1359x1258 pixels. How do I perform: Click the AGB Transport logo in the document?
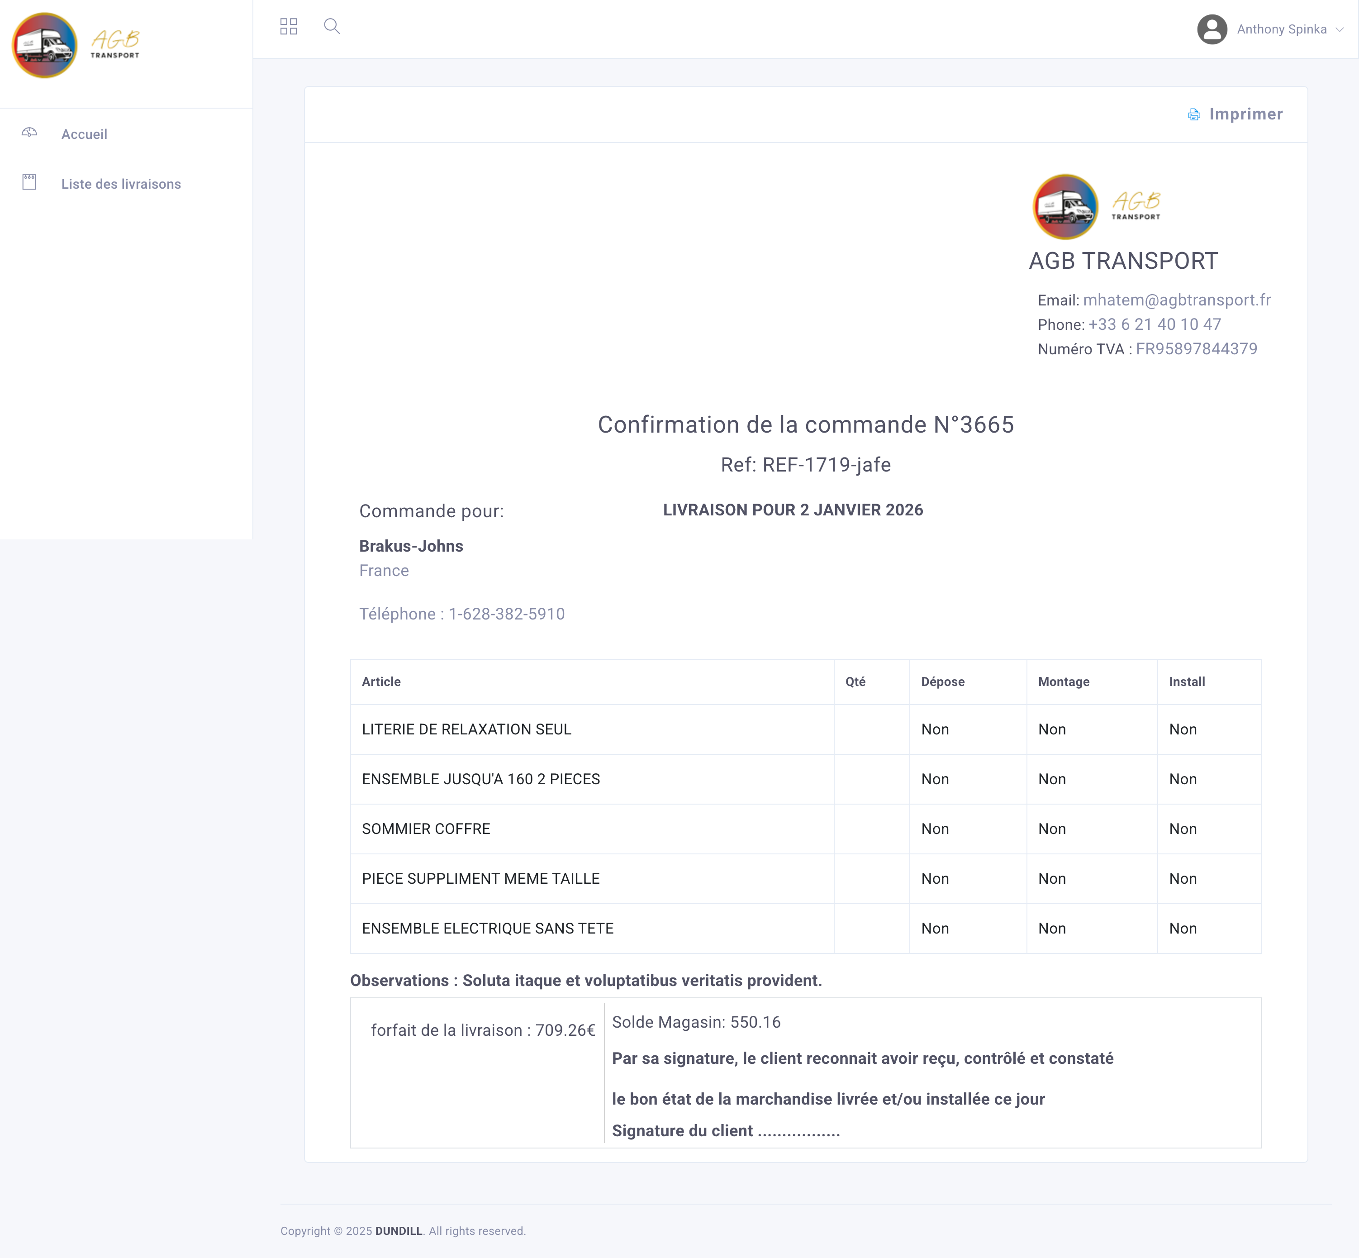[x=1096, y=206]
